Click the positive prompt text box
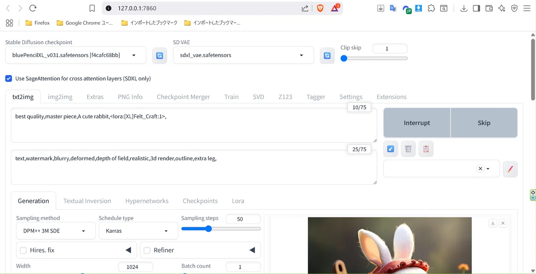536x274 pixels. pos(194,125)
